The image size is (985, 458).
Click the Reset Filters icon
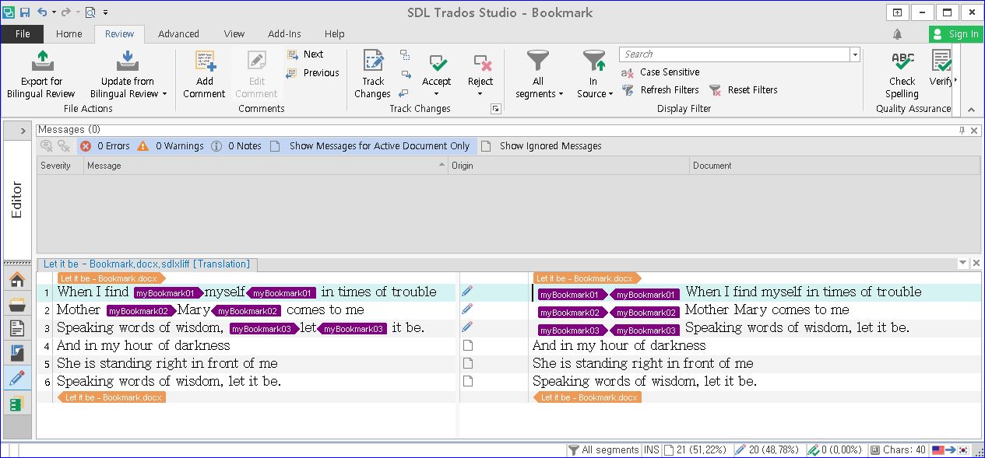[715, 90]
